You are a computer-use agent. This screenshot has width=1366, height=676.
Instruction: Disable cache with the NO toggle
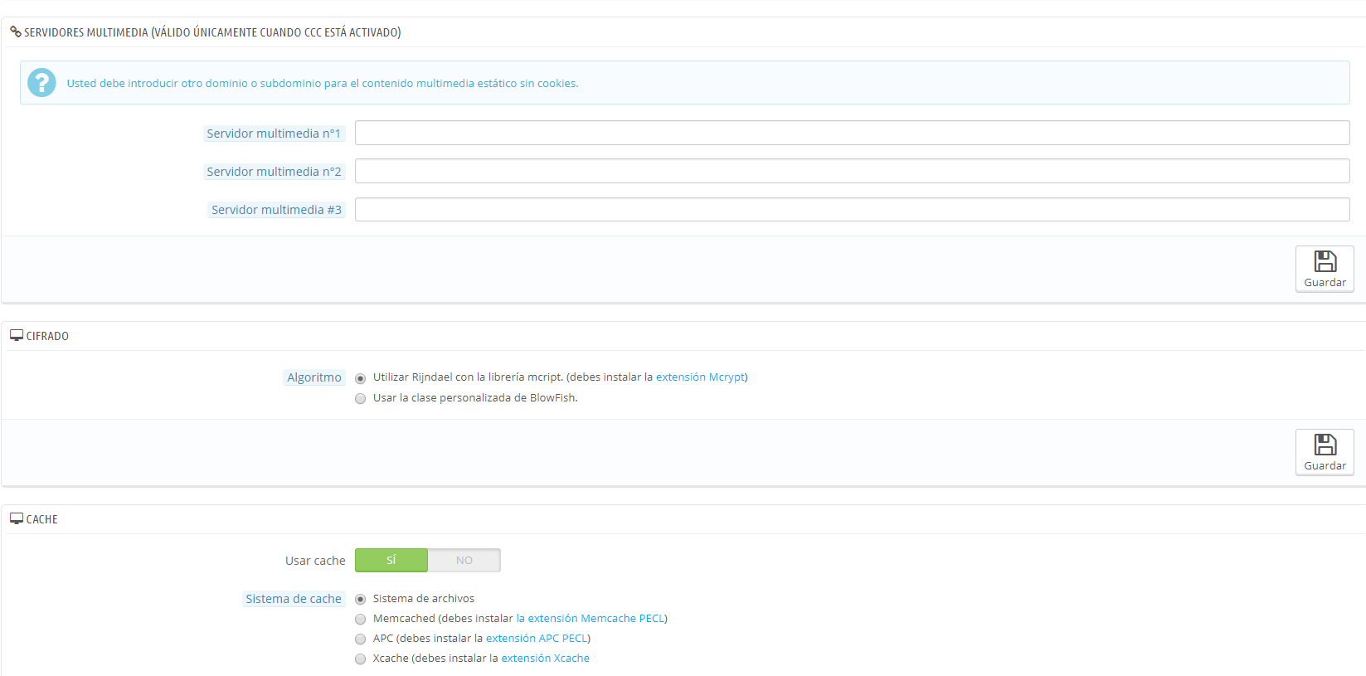click(x=464, y=561)
